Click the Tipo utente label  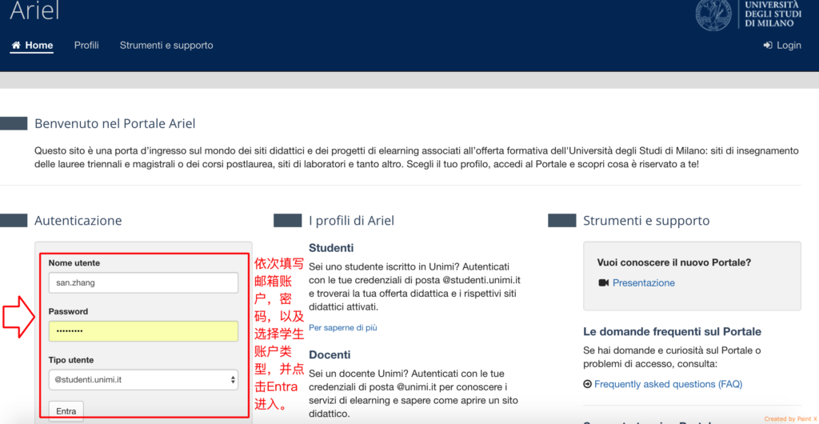pyautogui.click(x=71, y=360)
